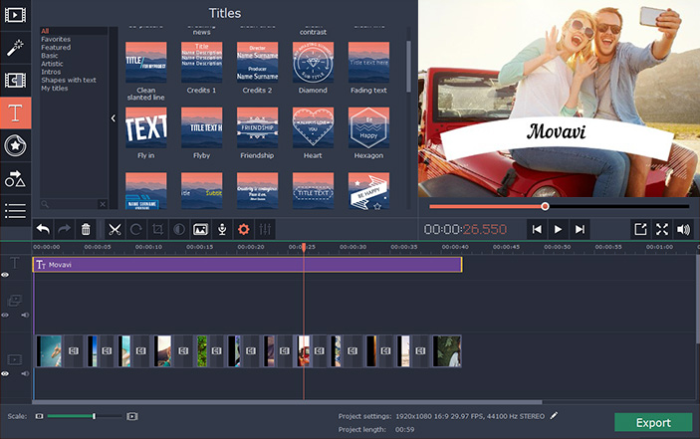Click the scissors Split tool
The width and height of the screenshot is (700, 439).
click(115, 229)
